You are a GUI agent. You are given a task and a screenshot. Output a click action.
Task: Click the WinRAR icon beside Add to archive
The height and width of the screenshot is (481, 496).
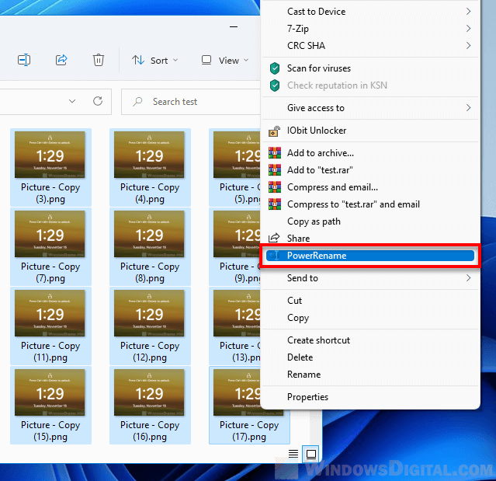click(x=275, y=153)
